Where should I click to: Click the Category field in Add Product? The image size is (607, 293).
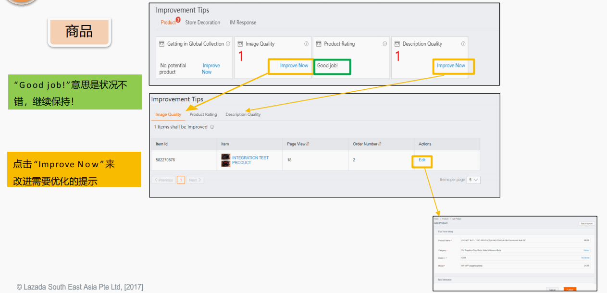[x=525, y=250]
